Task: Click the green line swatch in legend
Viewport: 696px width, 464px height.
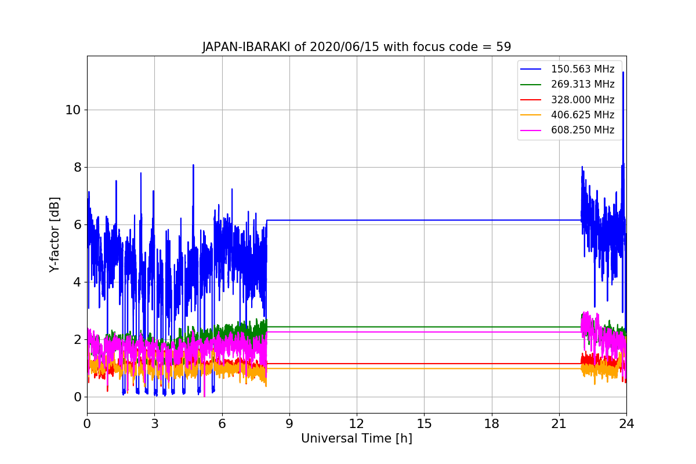Action: pos(531,85)
